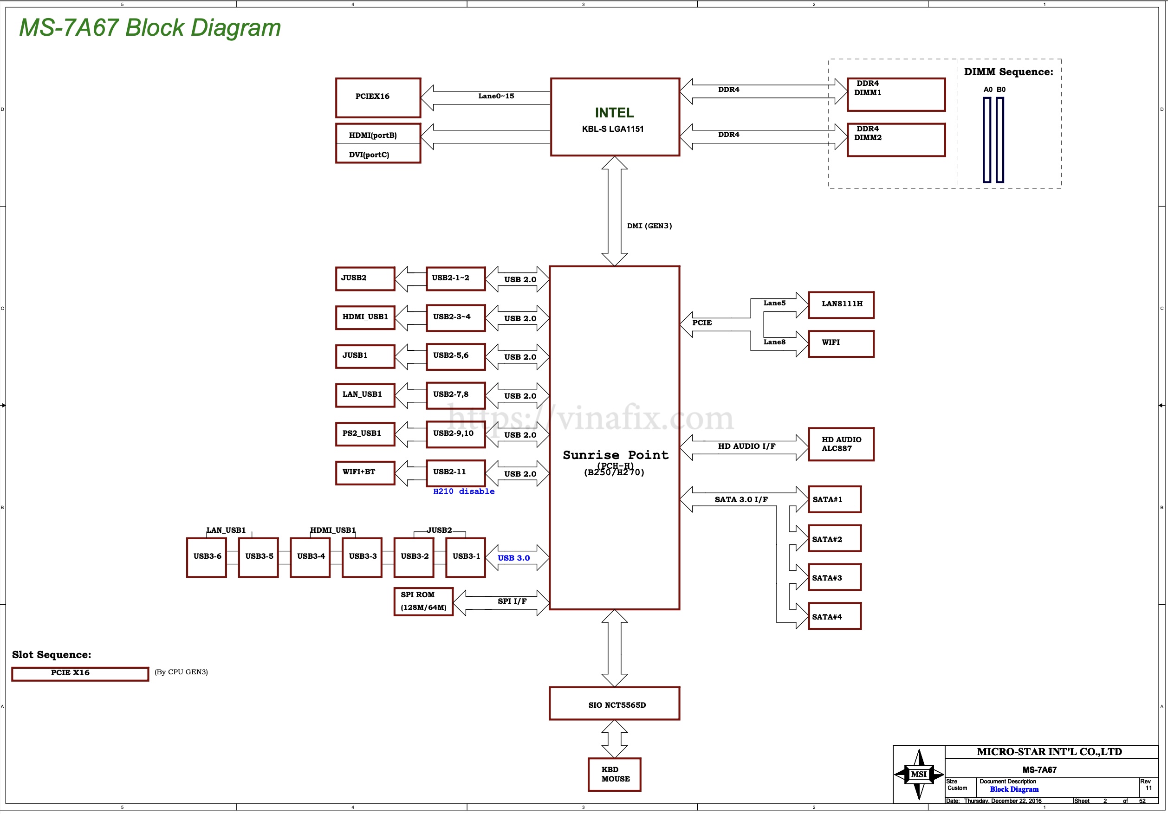The width and height of the screenshot is (1168, 814).
Task: Click the MSI logo in title block
Action: (919, 774)
